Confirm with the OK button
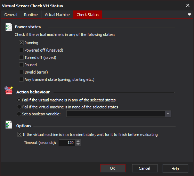Image resolution: width=194 pixels, height=176 pixels. click(x=113, y=168)
